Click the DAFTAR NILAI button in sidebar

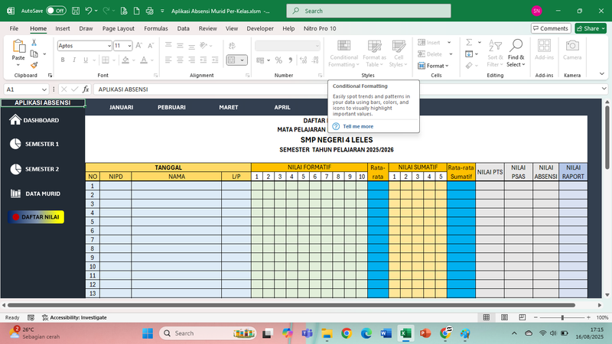[x=37, y=217]
